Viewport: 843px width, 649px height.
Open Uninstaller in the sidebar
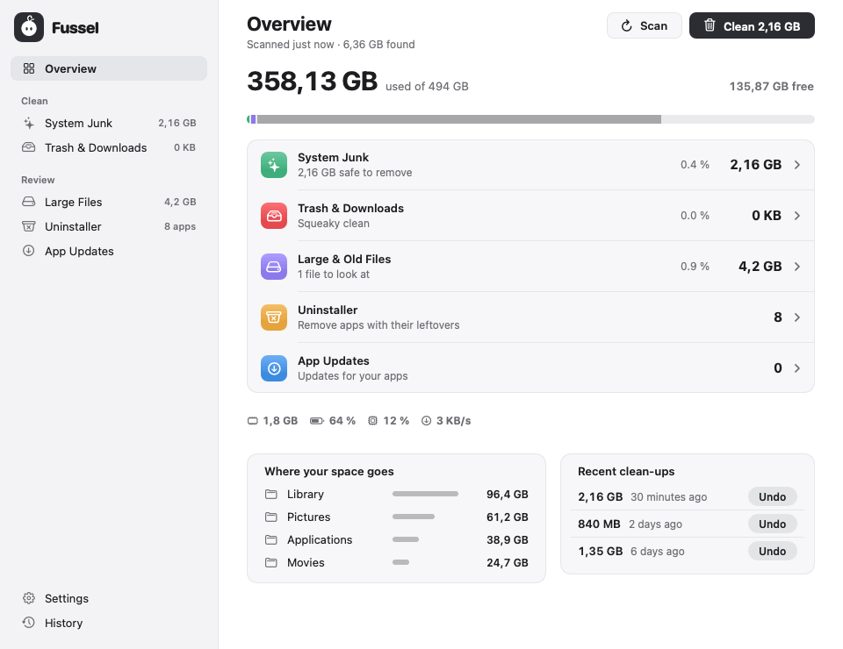tap(109, 226)
